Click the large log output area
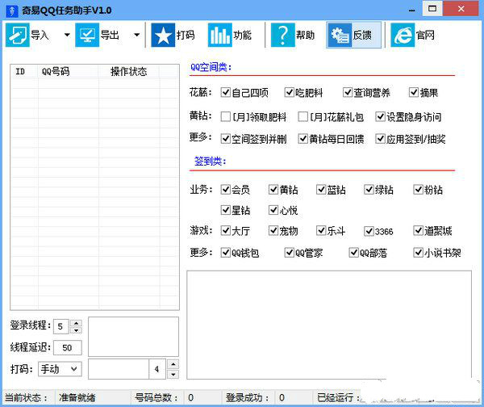 pos(329,325)
